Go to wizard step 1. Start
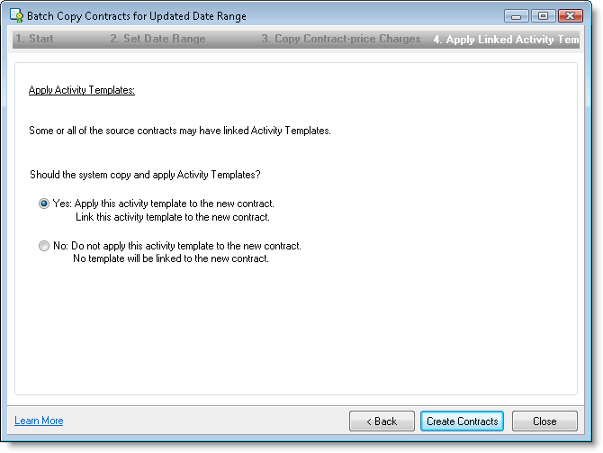This screenshot has width=603, height=453. 34,40
